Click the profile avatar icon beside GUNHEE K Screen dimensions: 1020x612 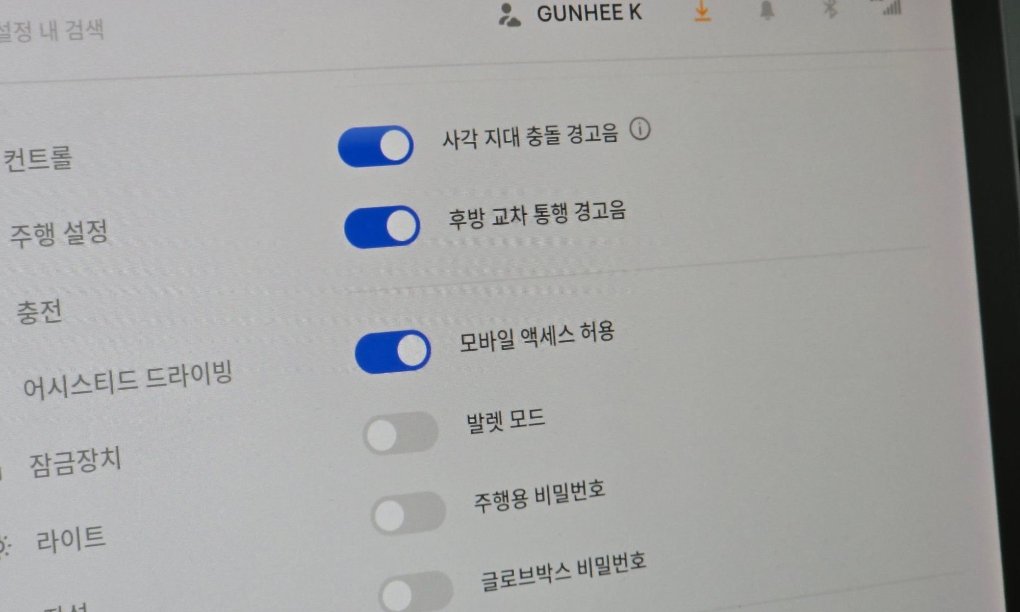click(x=509, y=15)
